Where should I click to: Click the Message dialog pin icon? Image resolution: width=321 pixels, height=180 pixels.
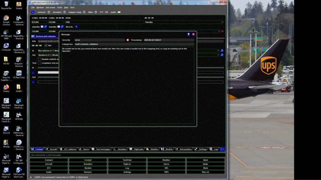click(x=188, y=35)
